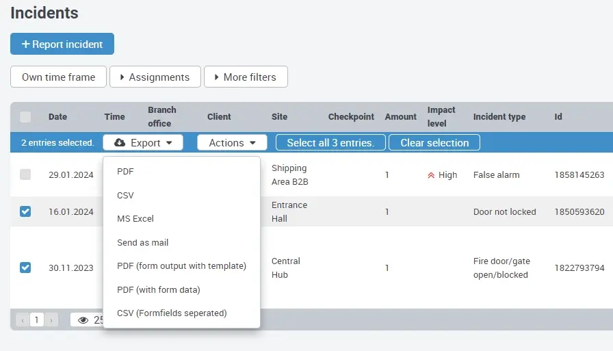Expand the More filters section
Viewport: 613px width, 351px height.
click(246, 77)
